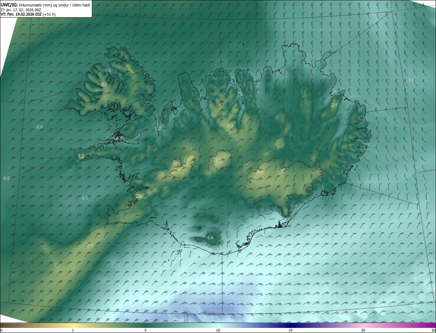Viewport: 436px width, 333px height.
Task: Click the 2.6 value label on the map
Action: coord(139,196)
